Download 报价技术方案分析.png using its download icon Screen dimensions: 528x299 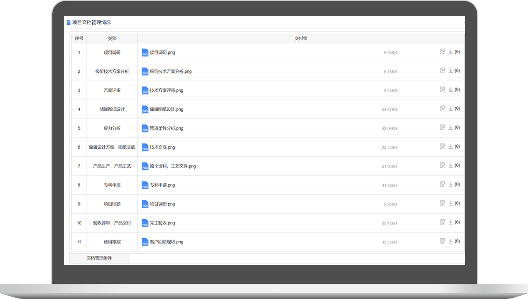pos(450,71)
